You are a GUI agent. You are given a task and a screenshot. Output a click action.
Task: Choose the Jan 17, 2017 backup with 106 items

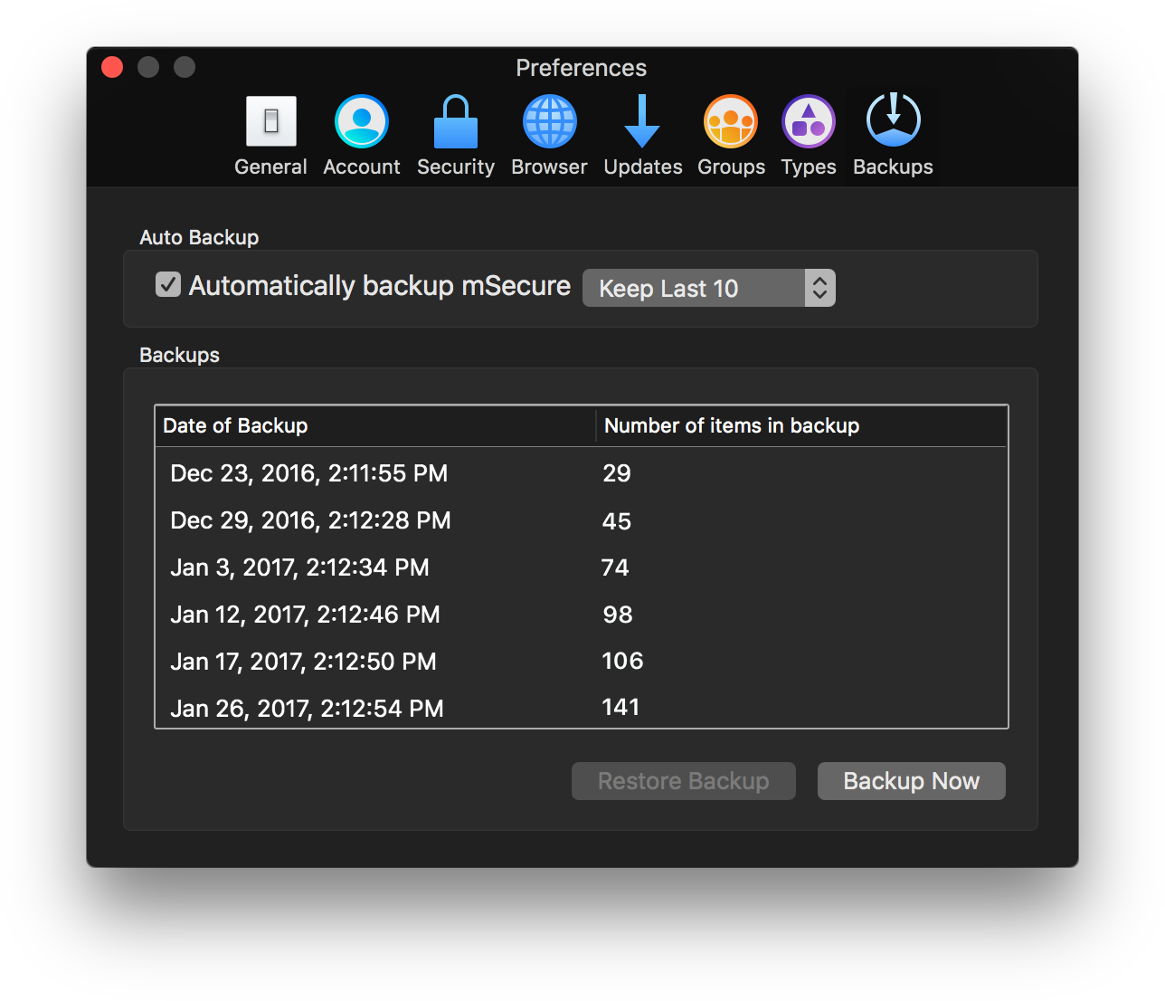(x=581, y=662)
